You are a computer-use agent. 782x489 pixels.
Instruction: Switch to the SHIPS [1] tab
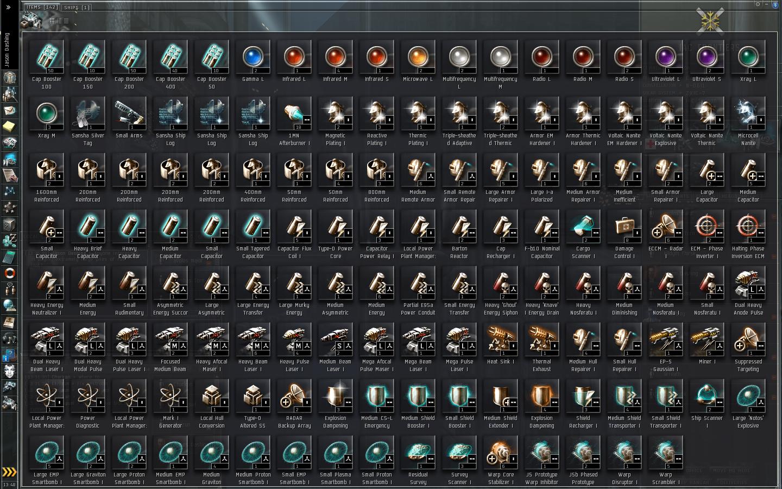click(x=76, y=8)
